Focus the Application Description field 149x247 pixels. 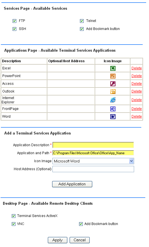pos(93,145)
